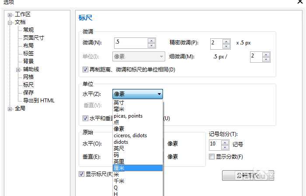Click the 细微调 spinner arrows
306x196 pixels.
(x=266, y=56)
